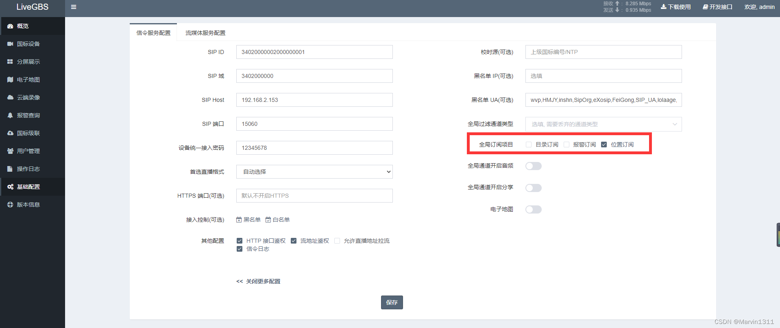Turn on 全局通道开启分享 switch

[x=534, y=188]
